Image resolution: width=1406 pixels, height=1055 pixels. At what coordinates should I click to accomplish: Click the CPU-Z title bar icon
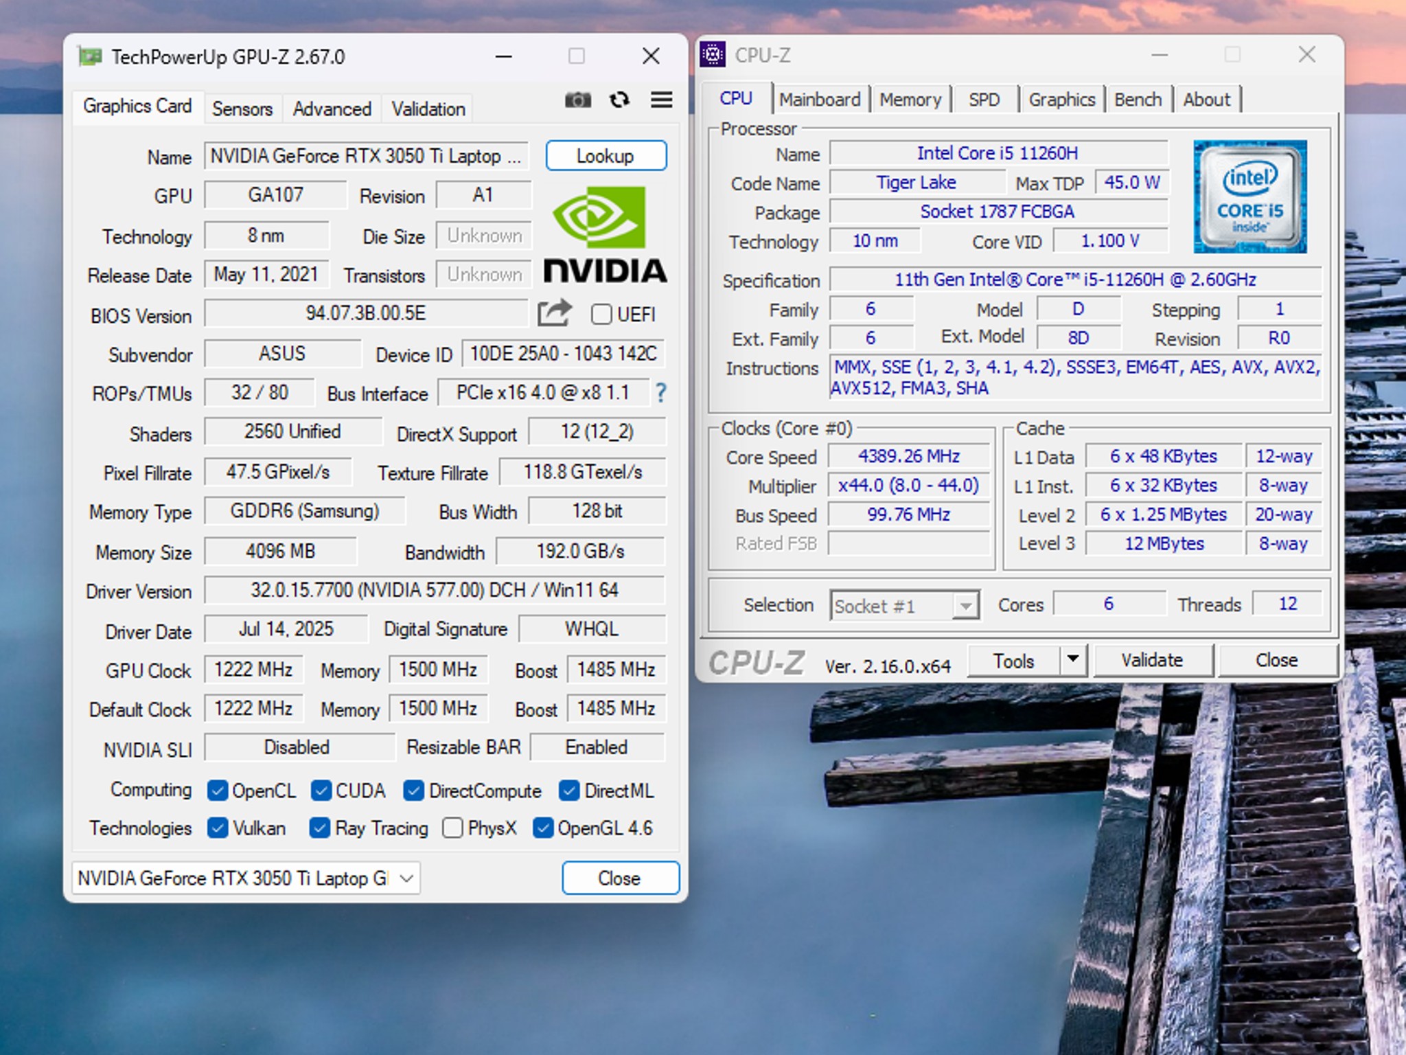pyautogui.click(x=713, y=54)
